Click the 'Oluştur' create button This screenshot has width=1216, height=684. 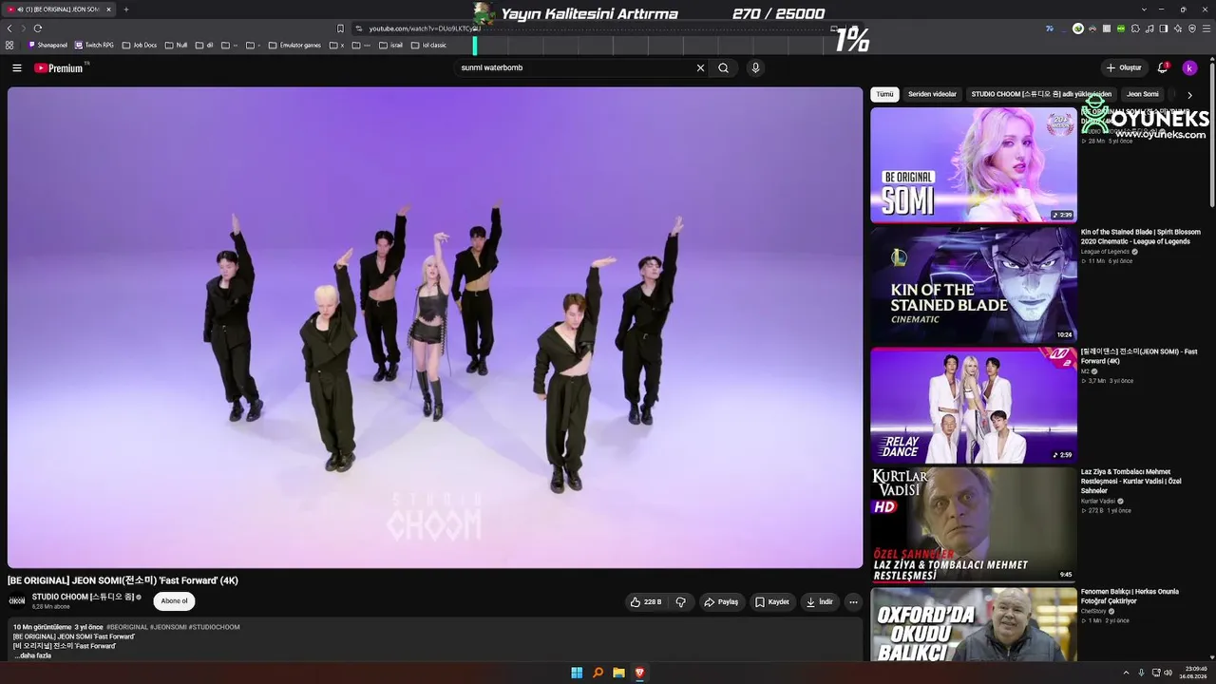[x=1123, y=68]
